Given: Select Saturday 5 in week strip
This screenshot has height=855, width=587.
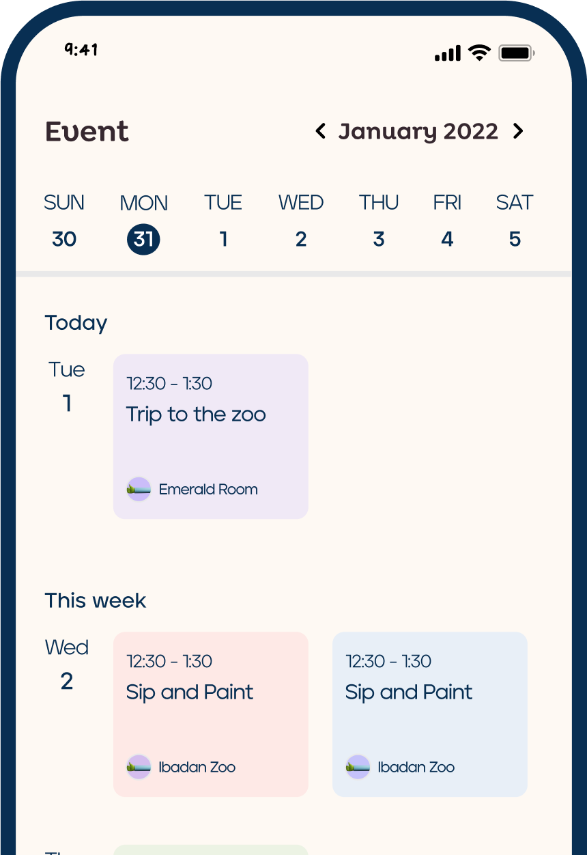Looking at the screenshot, I should click(515, 239).
